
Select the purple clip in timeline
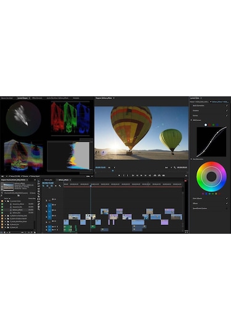(164, 222)
